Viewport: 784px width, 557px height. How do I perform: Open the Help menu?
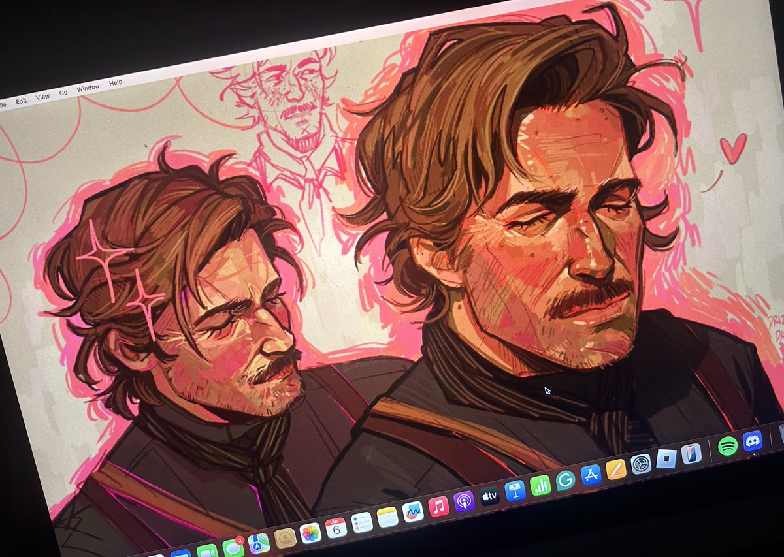click(x=116, y=82)
